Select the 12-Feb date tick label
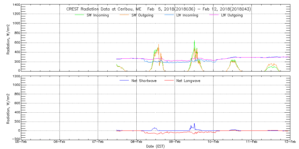 [289, 142]
